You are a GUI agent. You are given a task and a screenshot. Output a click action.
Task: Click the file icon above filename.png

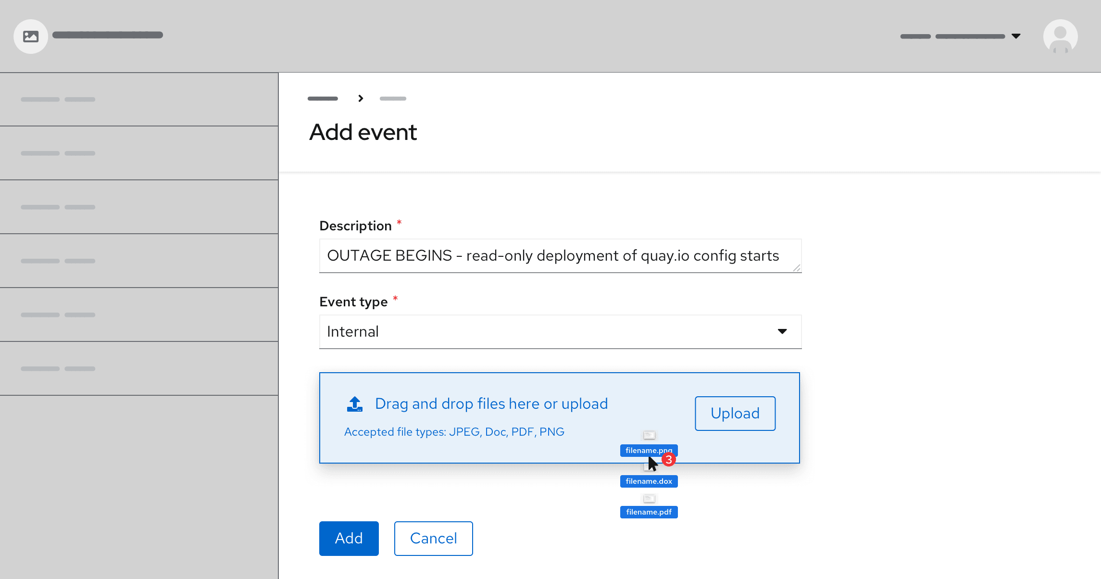649,435
